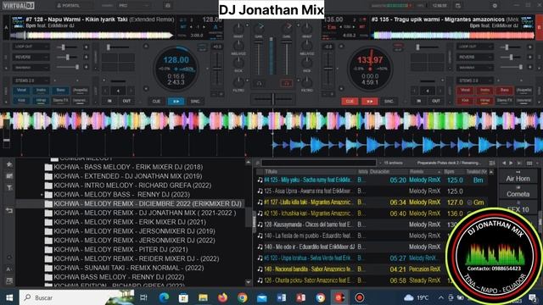Select KICHWA - EXTENDED - DJ JONATHAN MIX (2019) folder

point(128,176)
